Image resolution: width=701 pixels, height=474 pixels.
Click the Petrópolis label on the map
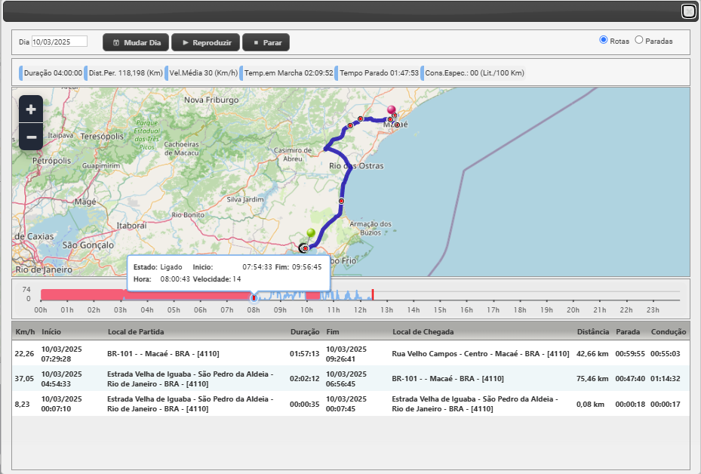click(51, 161)
